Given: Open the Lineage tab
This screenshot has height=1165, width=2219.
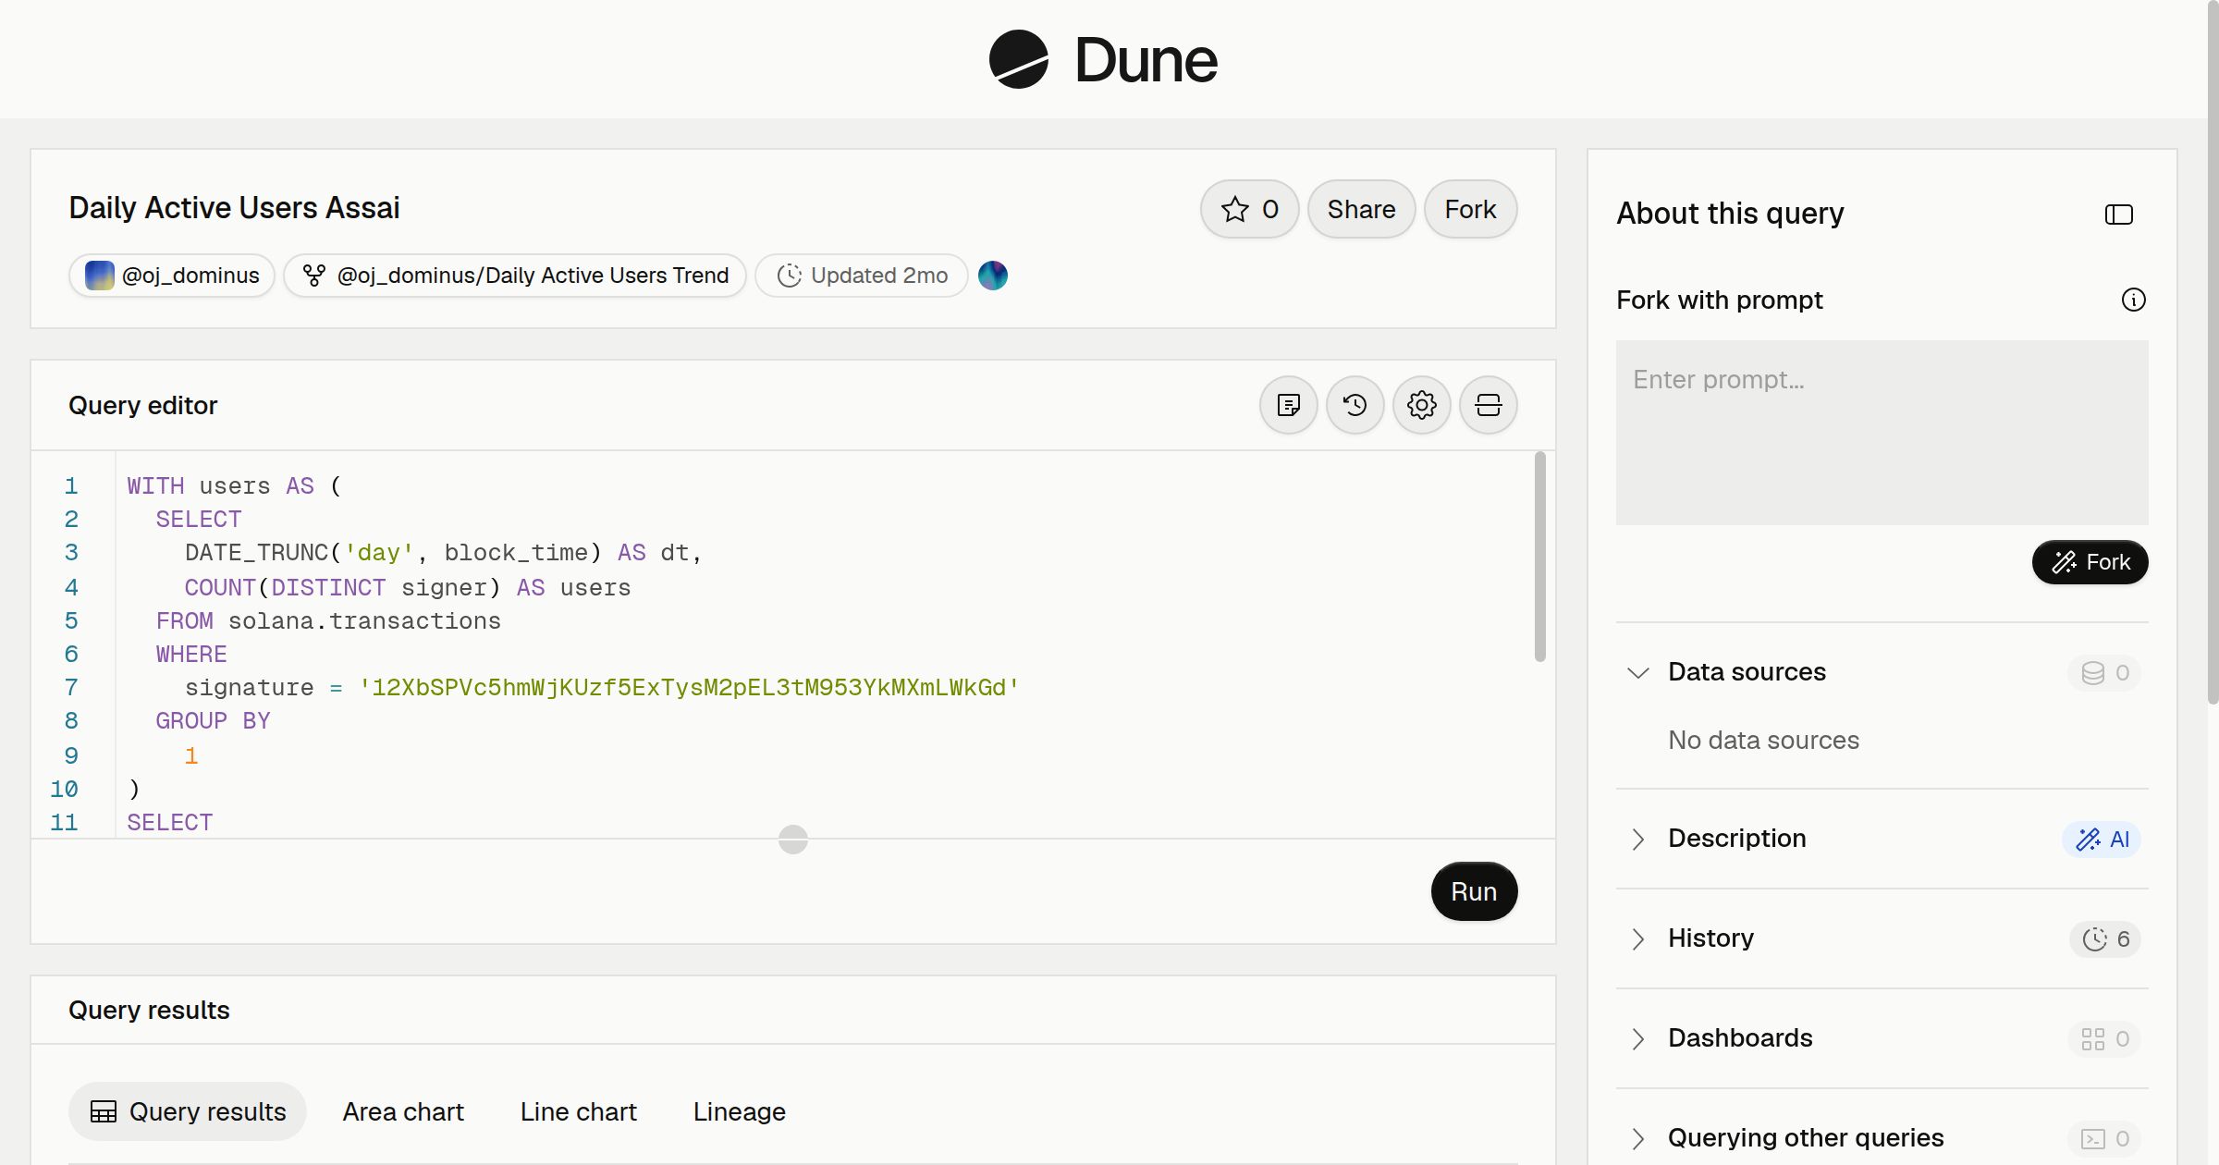Looking at the screenshot, I should 740,1111.
